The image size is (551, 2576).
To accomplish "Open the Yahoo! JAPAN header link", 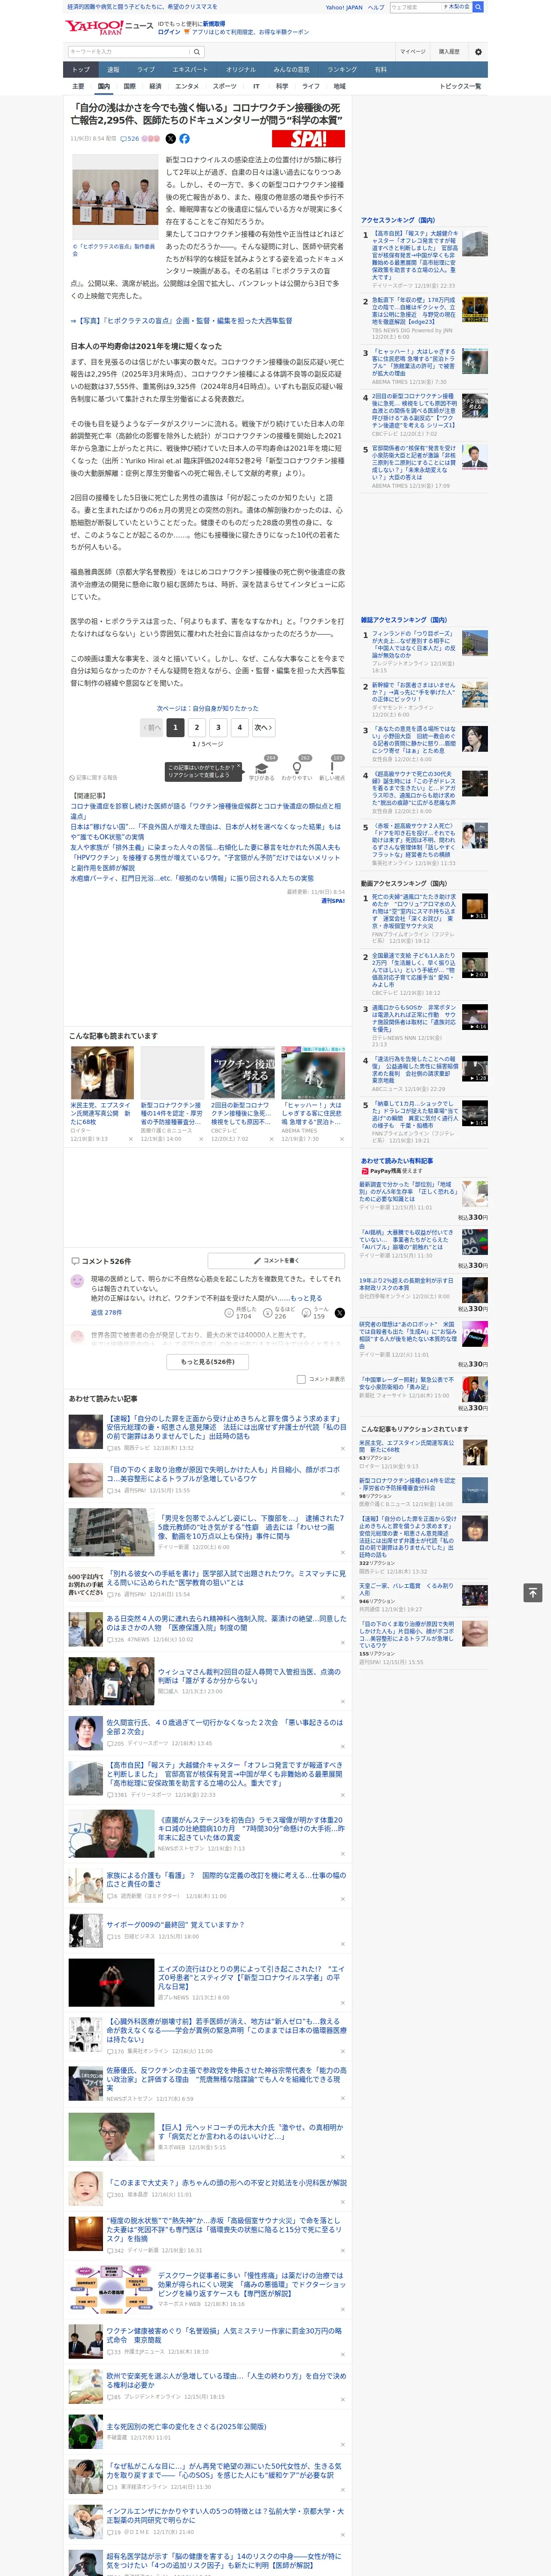I will tap(344, 7).
